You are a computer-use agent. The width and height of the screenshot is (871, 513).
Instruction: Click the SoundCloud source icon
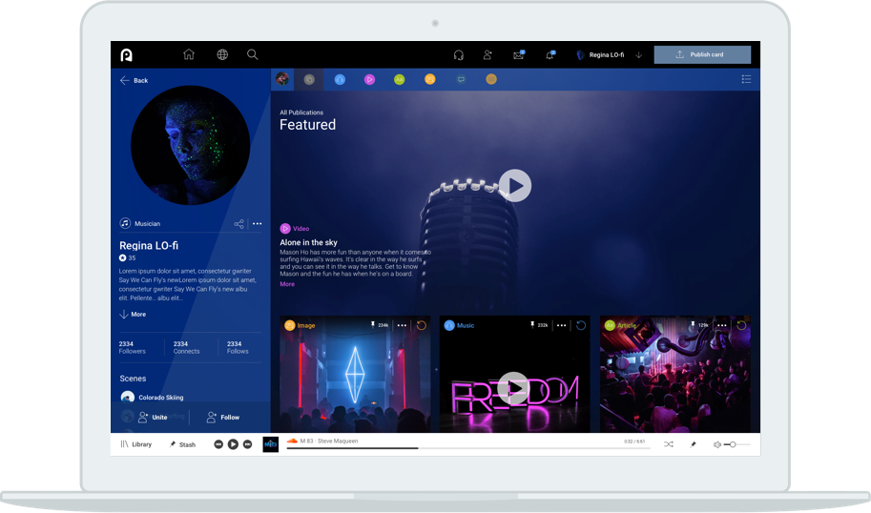coord(292,441)
